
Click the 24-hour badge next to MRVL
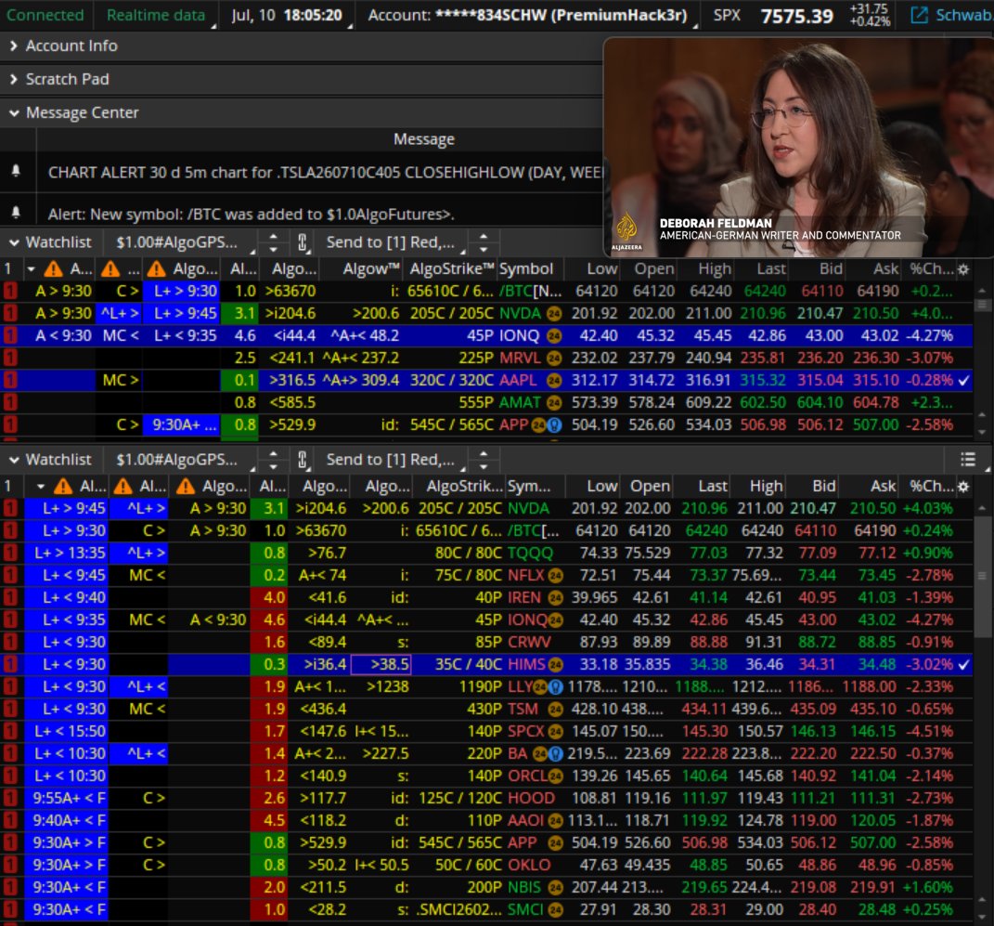point(554,359)
